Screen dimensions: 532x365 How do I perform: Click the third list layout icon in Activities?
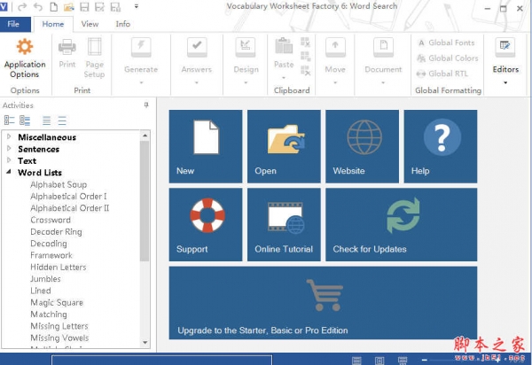coord(46,120)
